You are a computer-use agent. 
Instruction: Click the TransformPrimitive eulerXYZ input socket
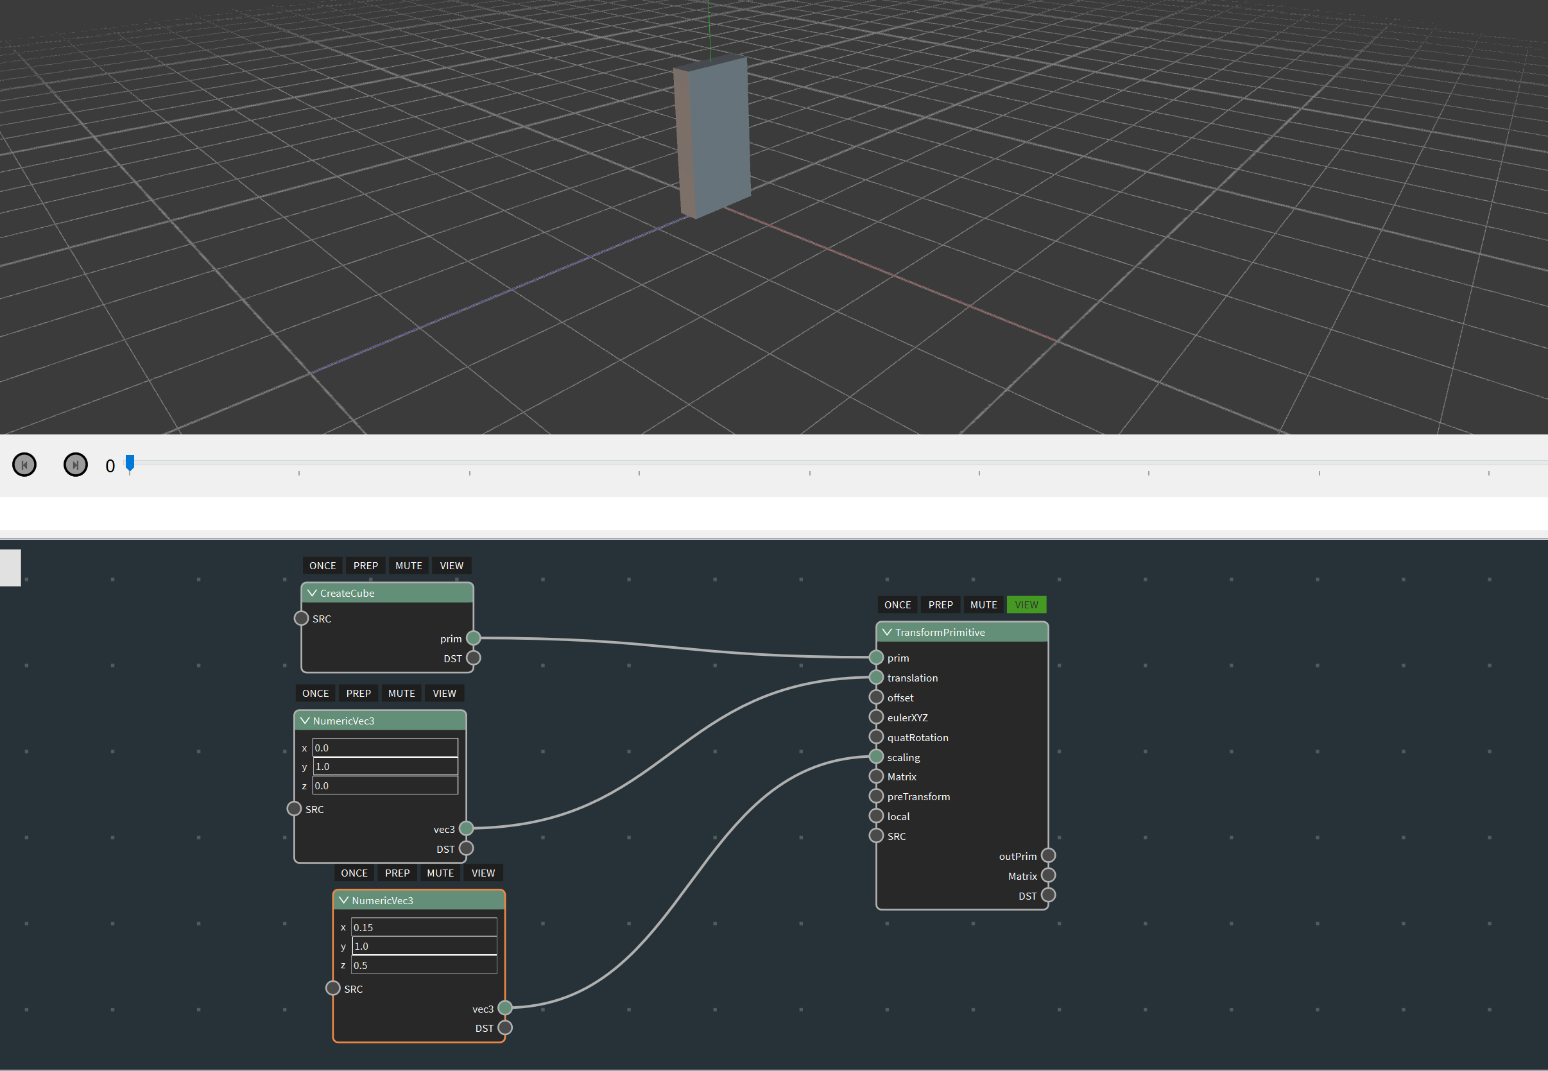(x=876, y=717)
